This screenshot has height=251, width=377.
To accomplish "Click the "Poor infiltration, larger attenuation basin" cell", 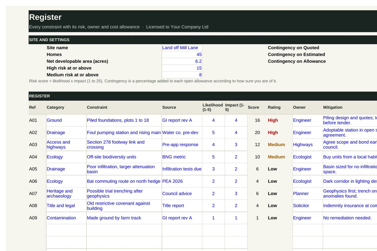I will [124, 169].
